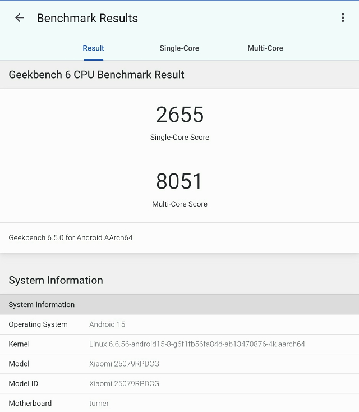Switch to the Result tab
This screenshot has width=359, height=412.
(93, 48)
